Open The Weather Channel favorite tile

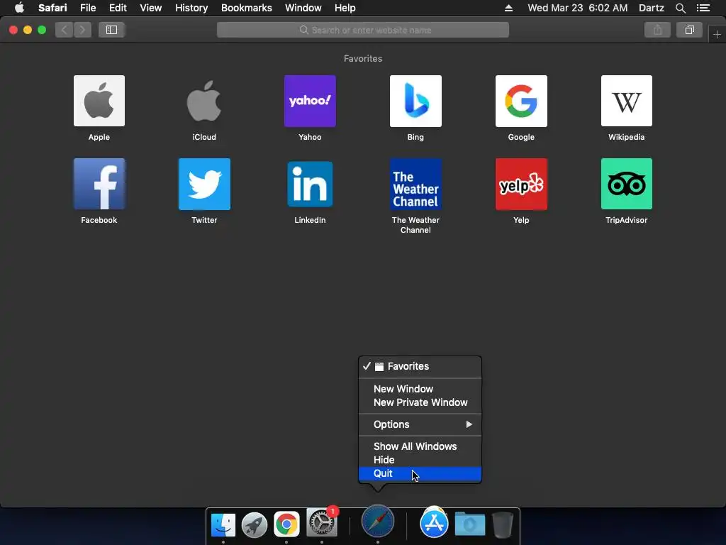(x=415, y=184)
